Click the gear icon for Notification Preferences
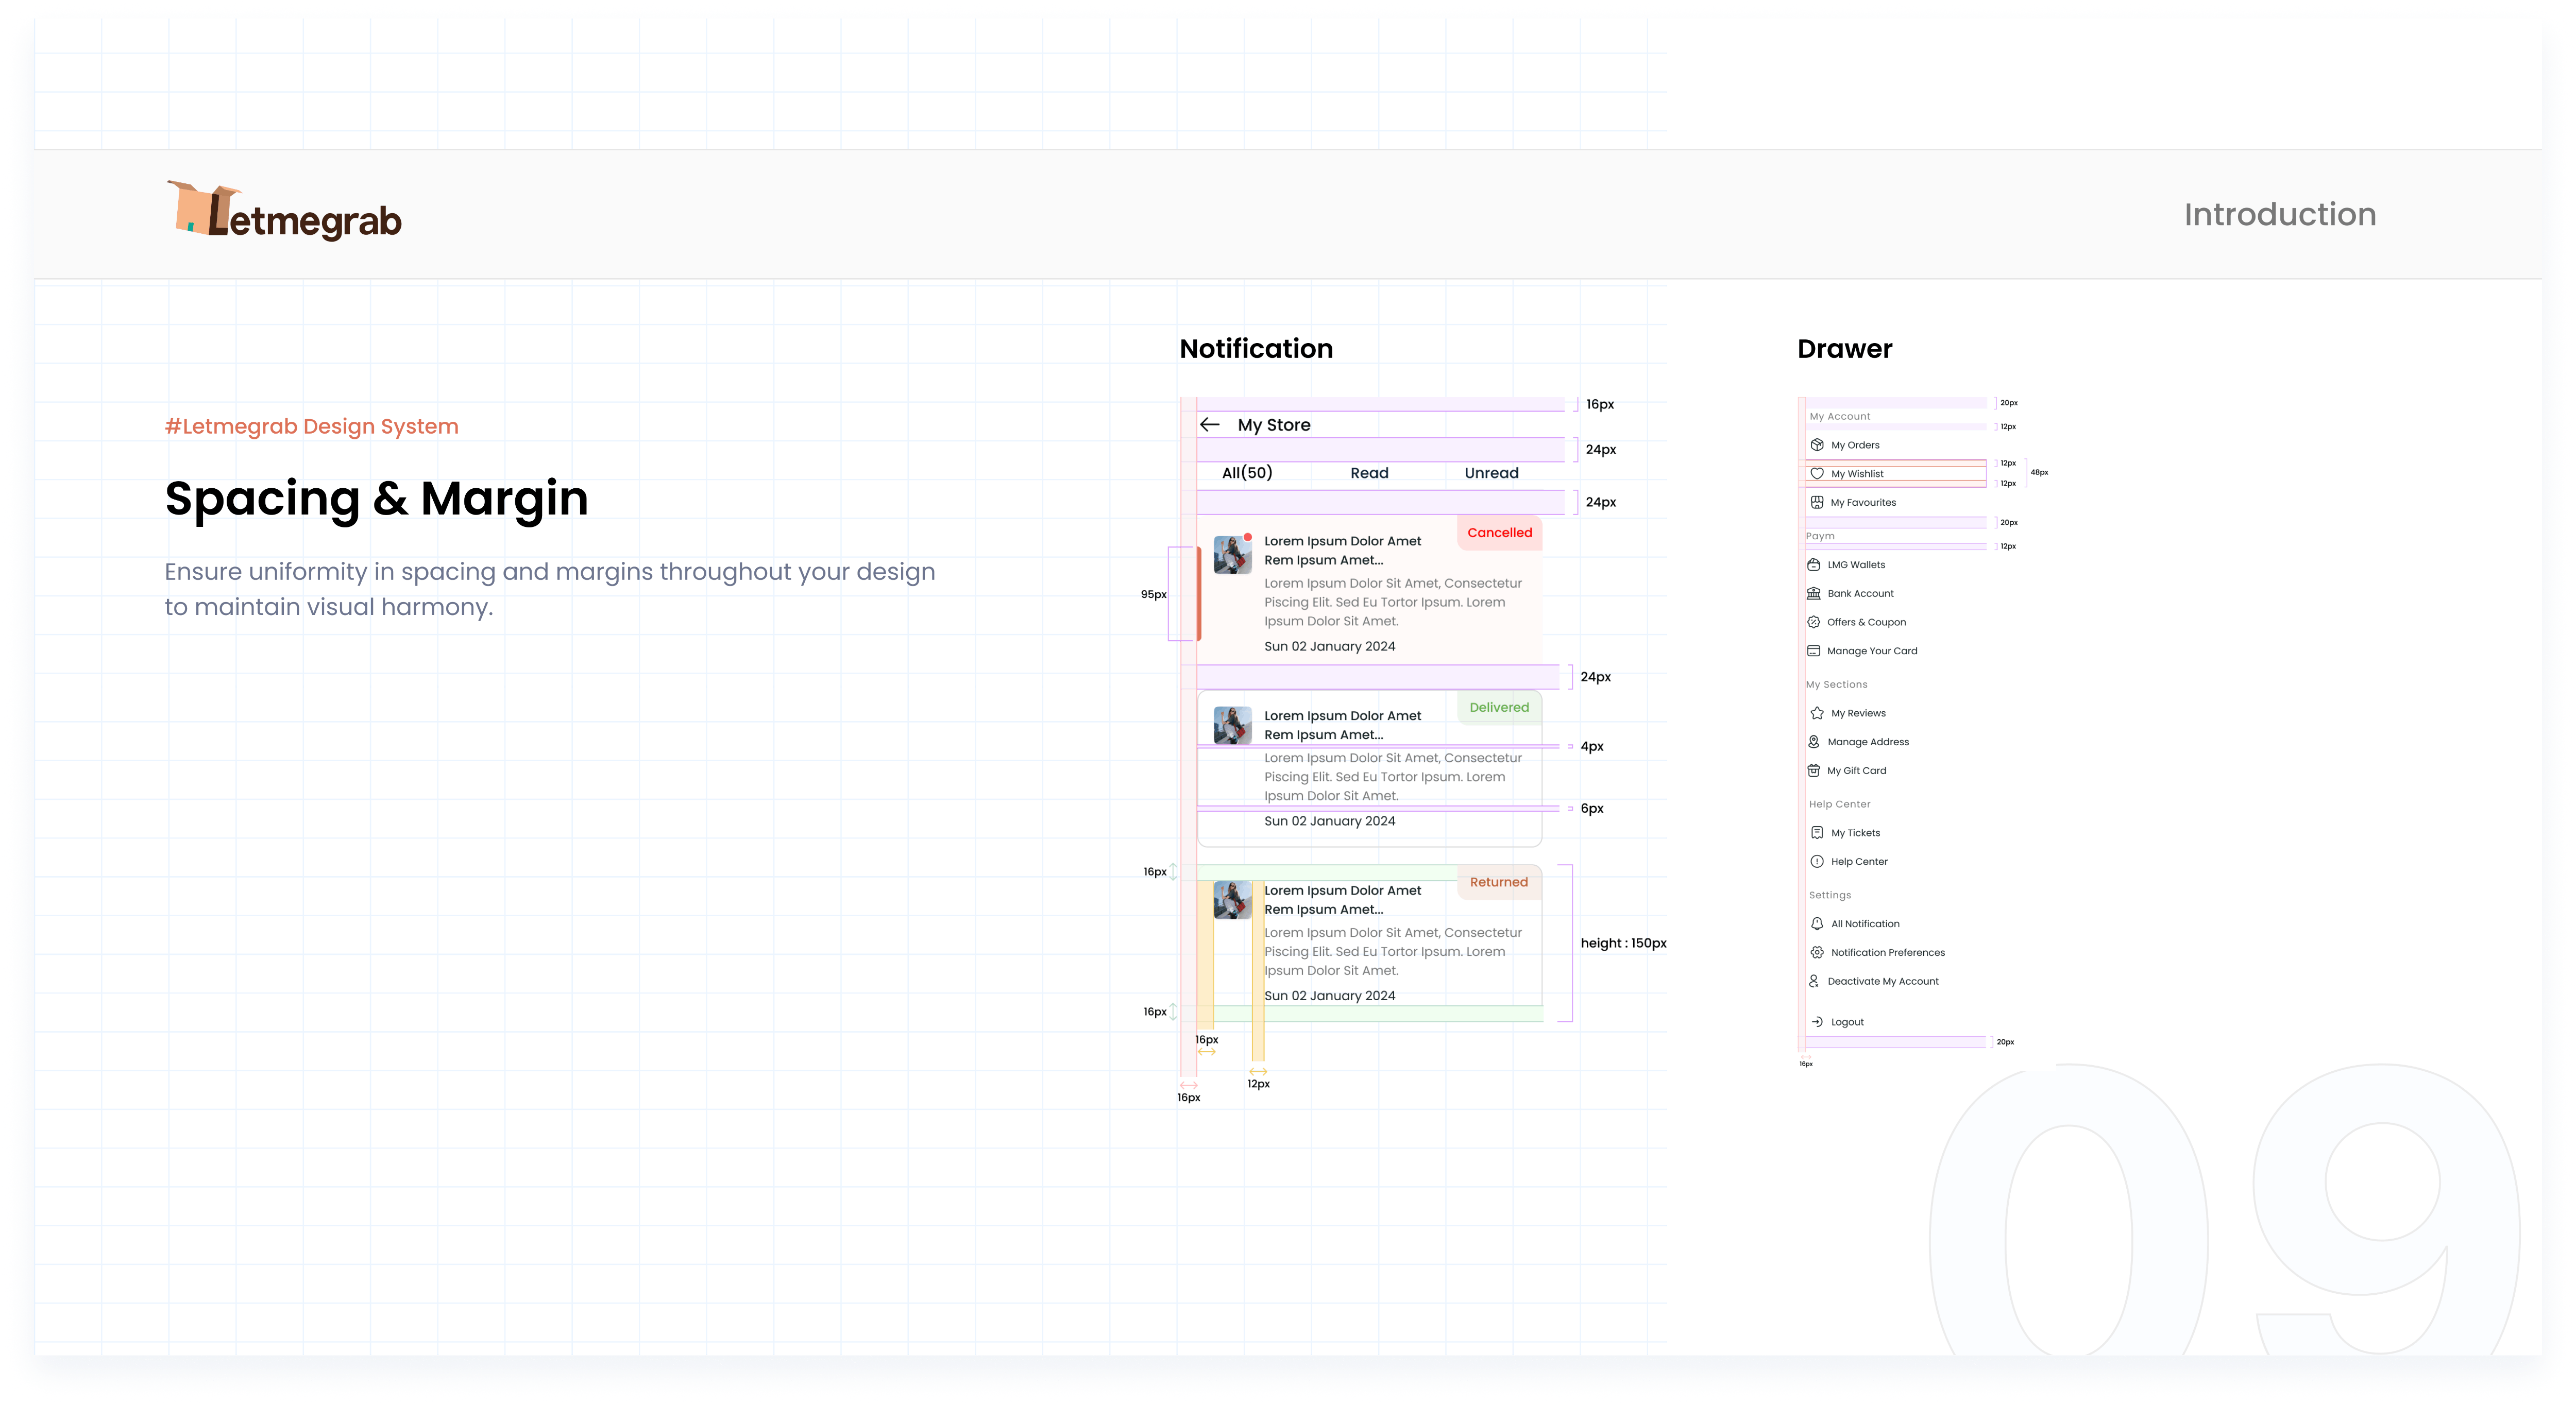 click(x=1817, y=953)
